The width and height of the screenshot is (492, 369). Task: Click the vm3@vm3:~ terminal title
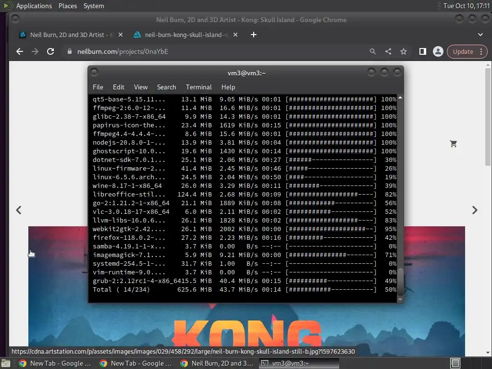(x=246, y=73)
